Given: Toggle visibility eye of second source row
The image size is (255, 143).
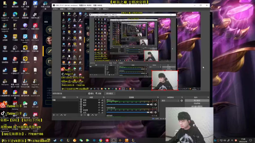Looking at the screenshot, I should point(99,103).
